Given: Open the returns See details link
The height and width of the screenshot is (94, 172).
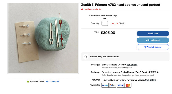Looking at the screenshot, I should tap(151, 80).
